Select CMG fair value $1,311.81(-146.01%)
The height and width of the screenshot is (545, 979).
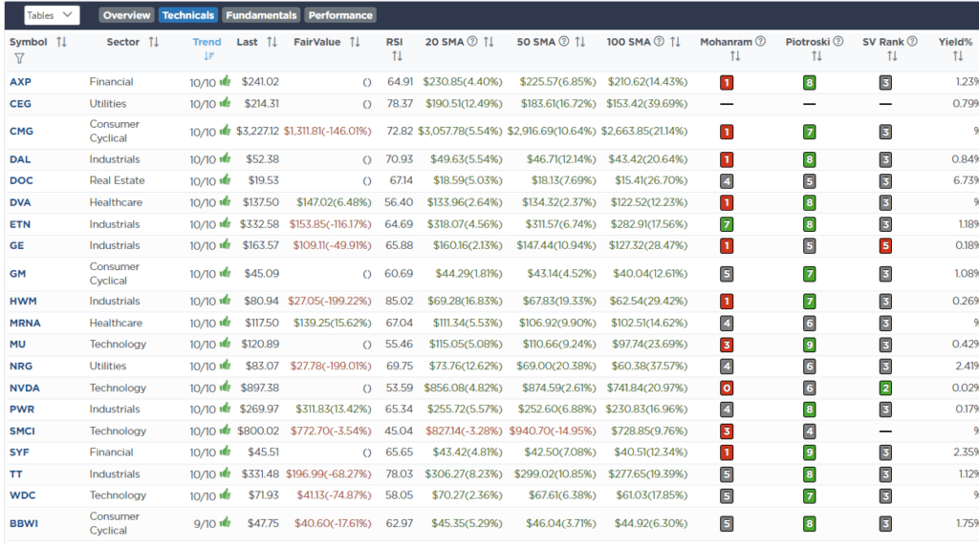(x=327, y=131)
